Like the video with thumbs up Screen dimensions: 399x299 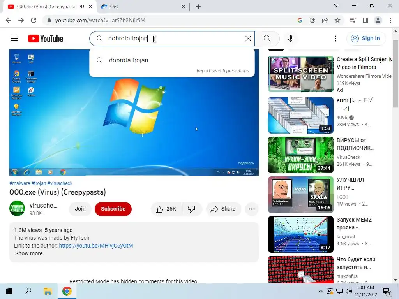click(166, 209)
